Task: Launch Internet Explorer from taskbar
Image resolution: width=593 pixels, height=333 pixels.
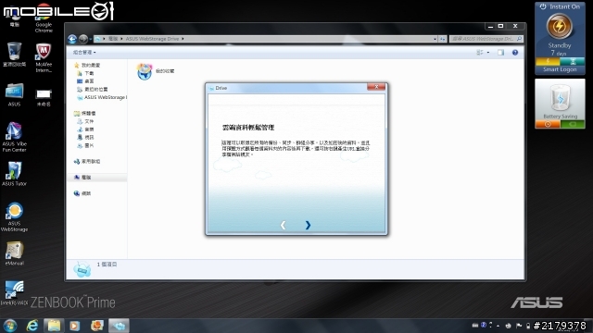Action: click(x=32, y=326)
